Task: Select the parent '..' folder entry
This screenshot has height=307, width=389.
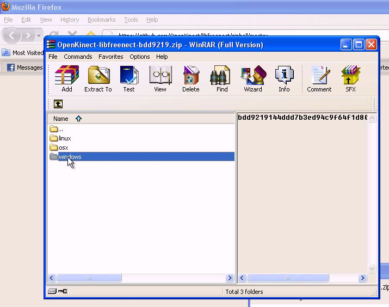Action: [x=57, y=129]
